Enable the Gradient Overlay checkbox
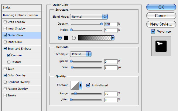The image size is (178, 111). pos(5,82)
